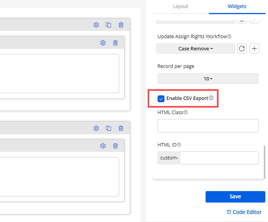Delete the second outer section with trash icon
The width and height of the screenshot is (268, 222).
click(x=121, y=128)
